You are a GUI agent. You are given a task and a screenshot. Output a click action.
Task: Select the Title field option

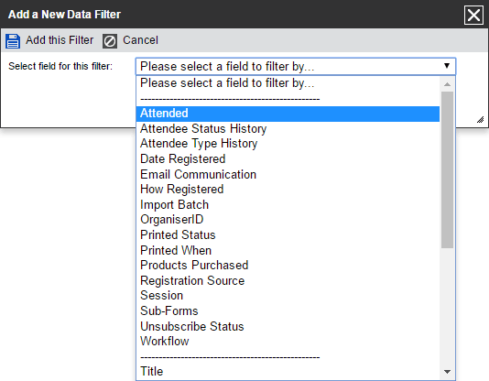[x=288, y=371]
